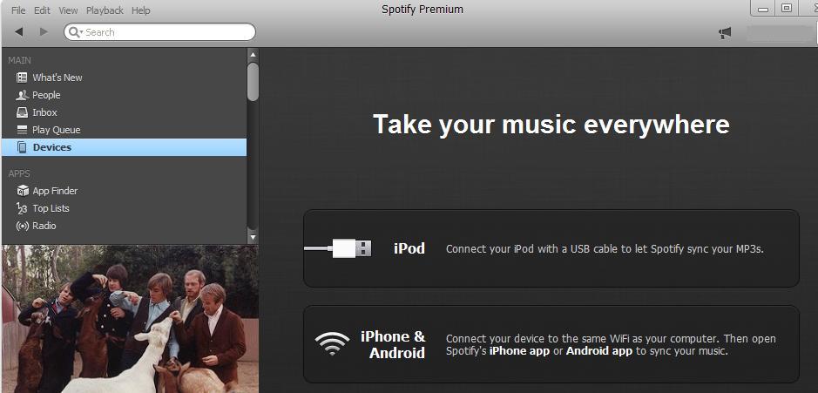Go back with the left arrow
The image size is (818, 393).
click(19, 32)
